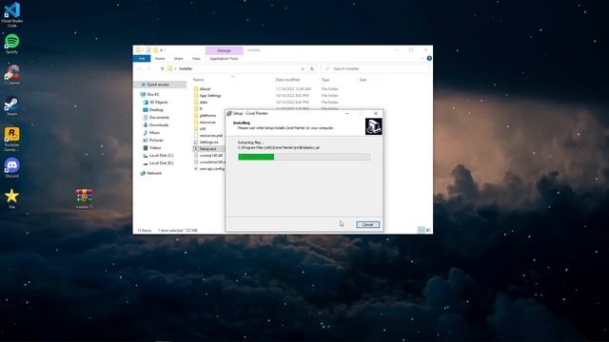This screenshot has width=609, height=342.
Task: Switch to View ribbon tab
Action: coord(196,59)
